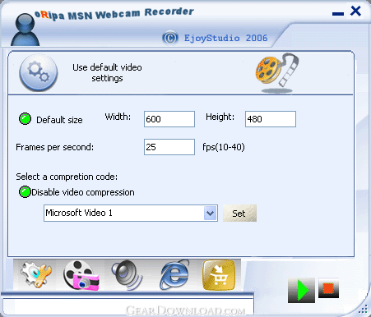Click the 'Use default video settings' text
The height and width of the screenshot is (317, 371).
[x=107, y=73]
